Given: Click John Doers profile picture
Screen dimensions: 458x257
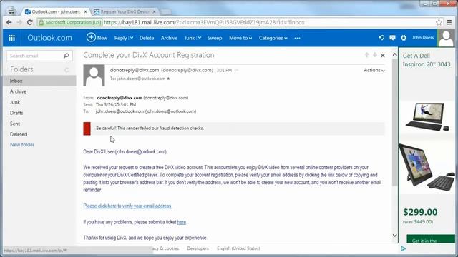Looking at the screenshot, I should [446, 38].
